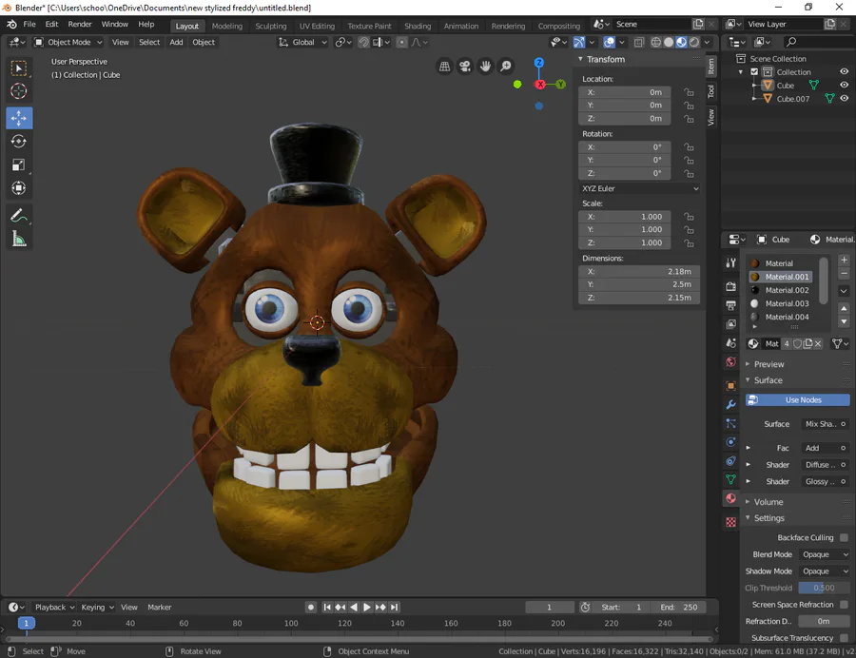856x658 pixels.
Task: Activate the Rotate tool
Action: tap(19, 141)
